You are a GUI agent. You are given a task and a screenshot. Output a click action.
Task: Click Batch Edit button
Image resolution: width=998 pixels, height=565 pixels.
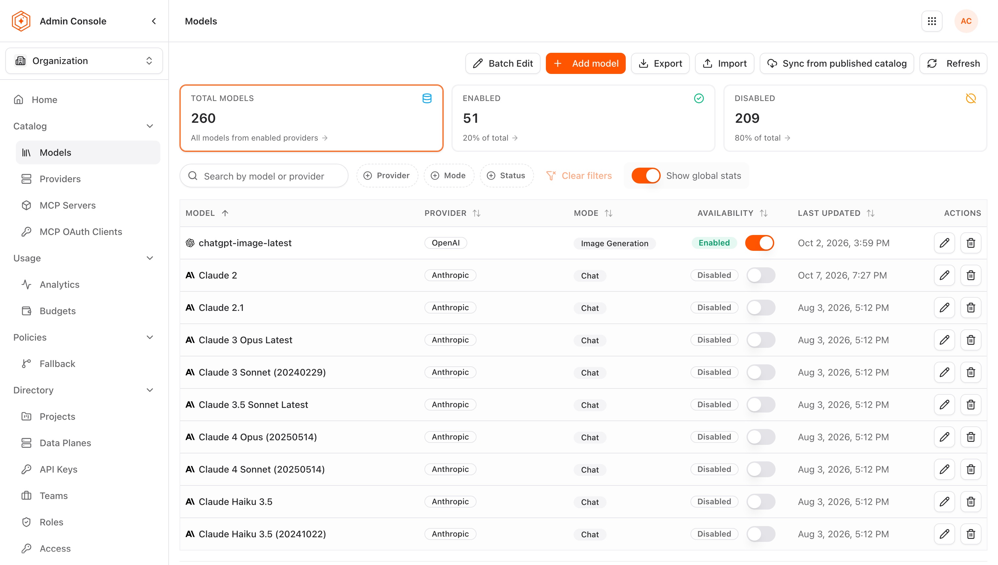point(503,63)
